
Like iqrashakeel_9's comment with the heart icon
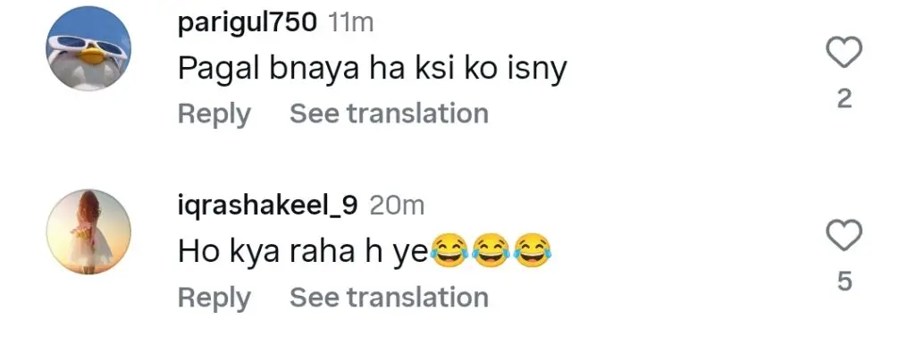844,236
